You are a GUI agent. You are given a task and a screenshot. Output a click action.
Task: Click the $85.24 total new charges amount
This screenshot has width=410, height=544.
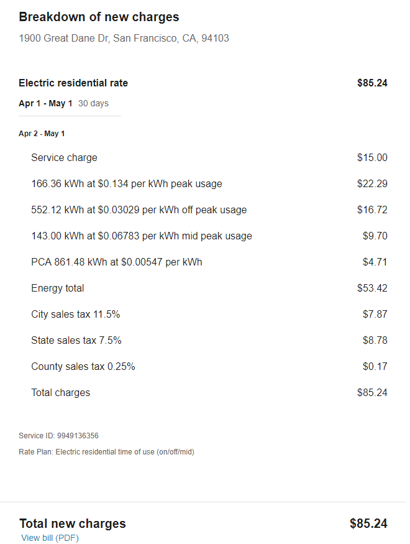pos(368,523)
